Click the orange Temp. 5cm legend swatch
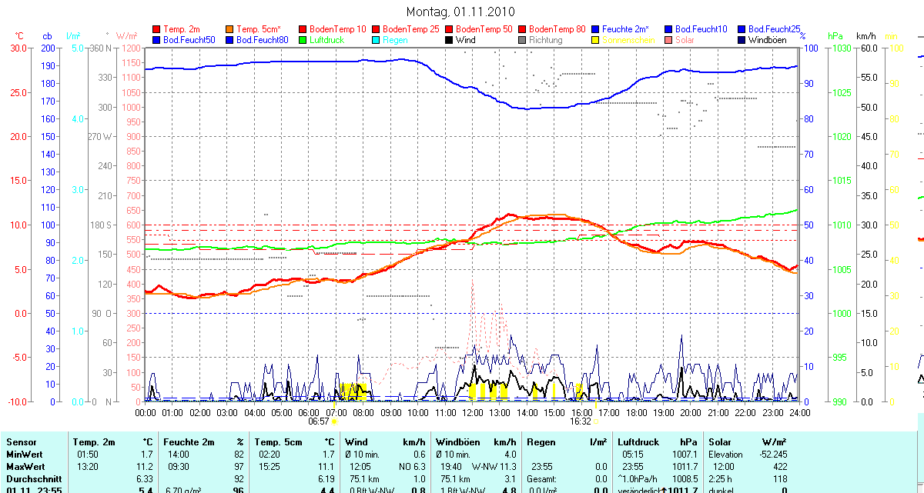924x493 pixels. pyautogui.click(x=230, y=28)
